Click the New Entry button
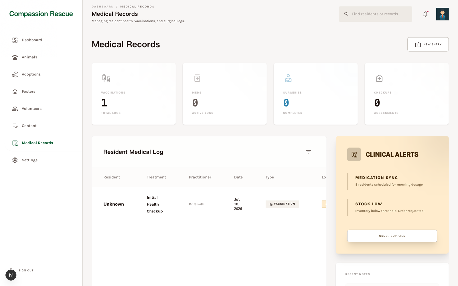Image resolution: width=458 pixels, height=286 pixels. pos(428,44)
